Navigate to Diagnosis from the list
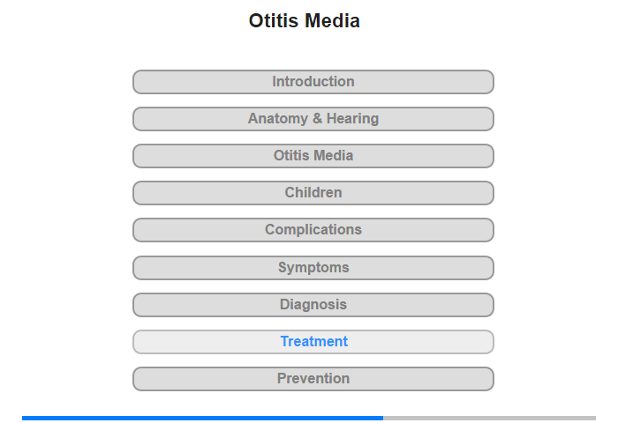Screen dimensions: 618x423 click(x=313, y=305)
